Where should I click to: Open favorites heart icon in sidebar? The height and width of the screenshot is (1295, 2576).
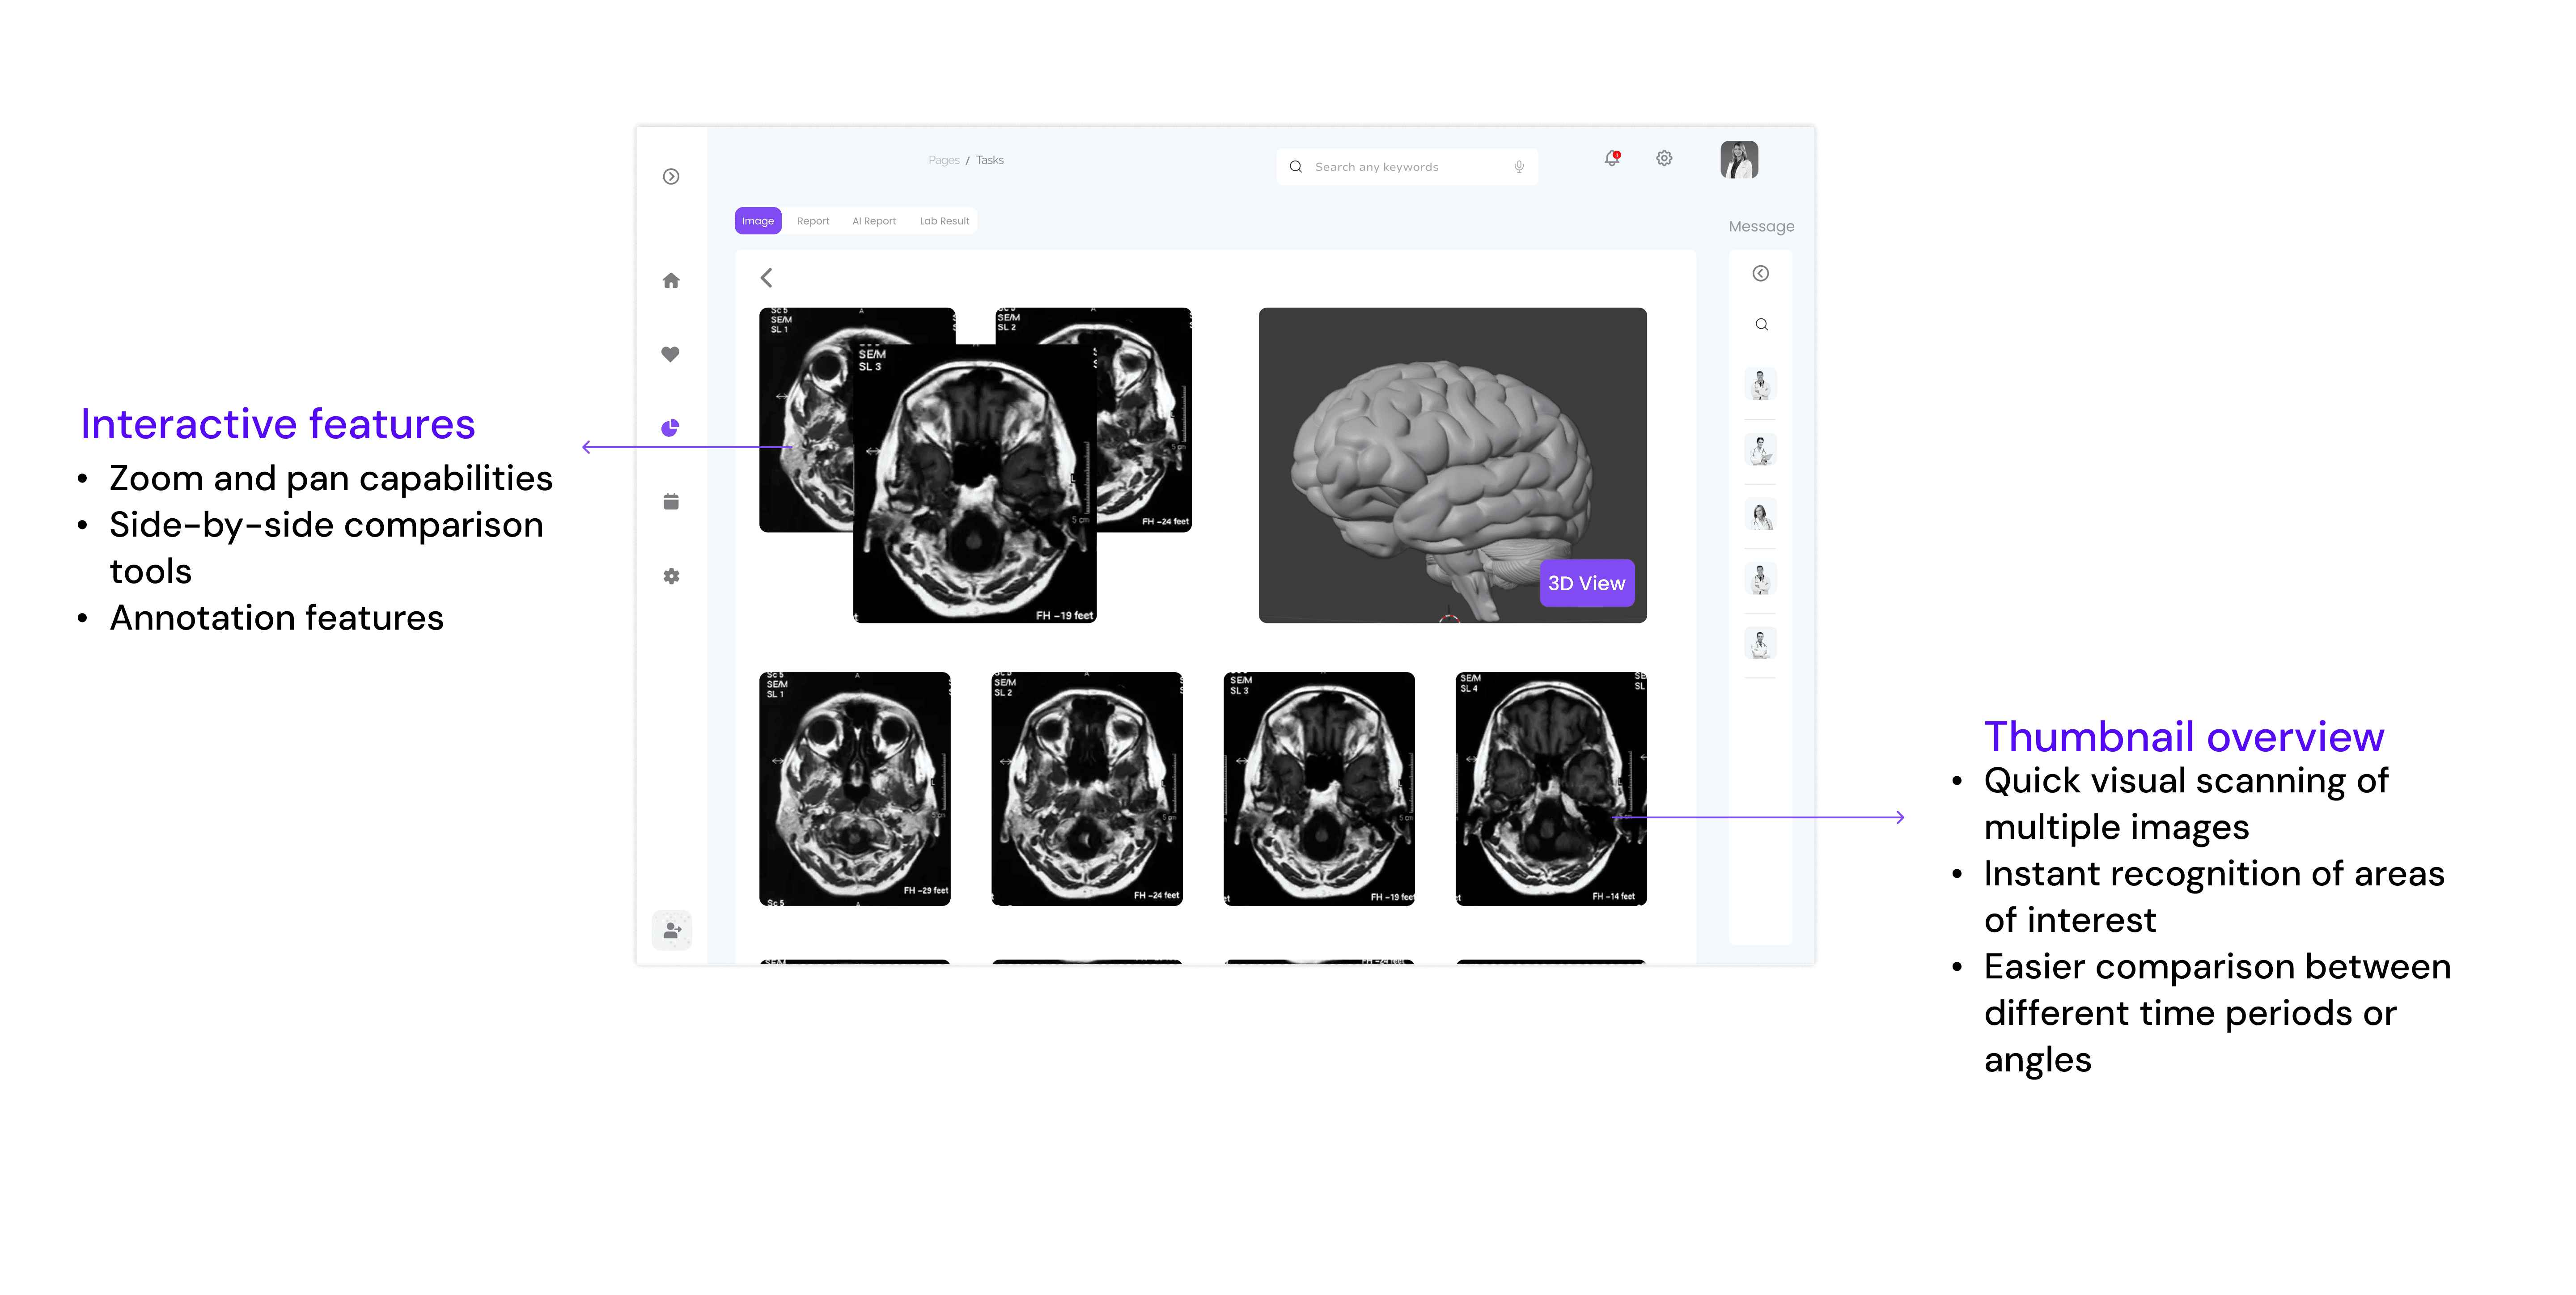[671, 354]
